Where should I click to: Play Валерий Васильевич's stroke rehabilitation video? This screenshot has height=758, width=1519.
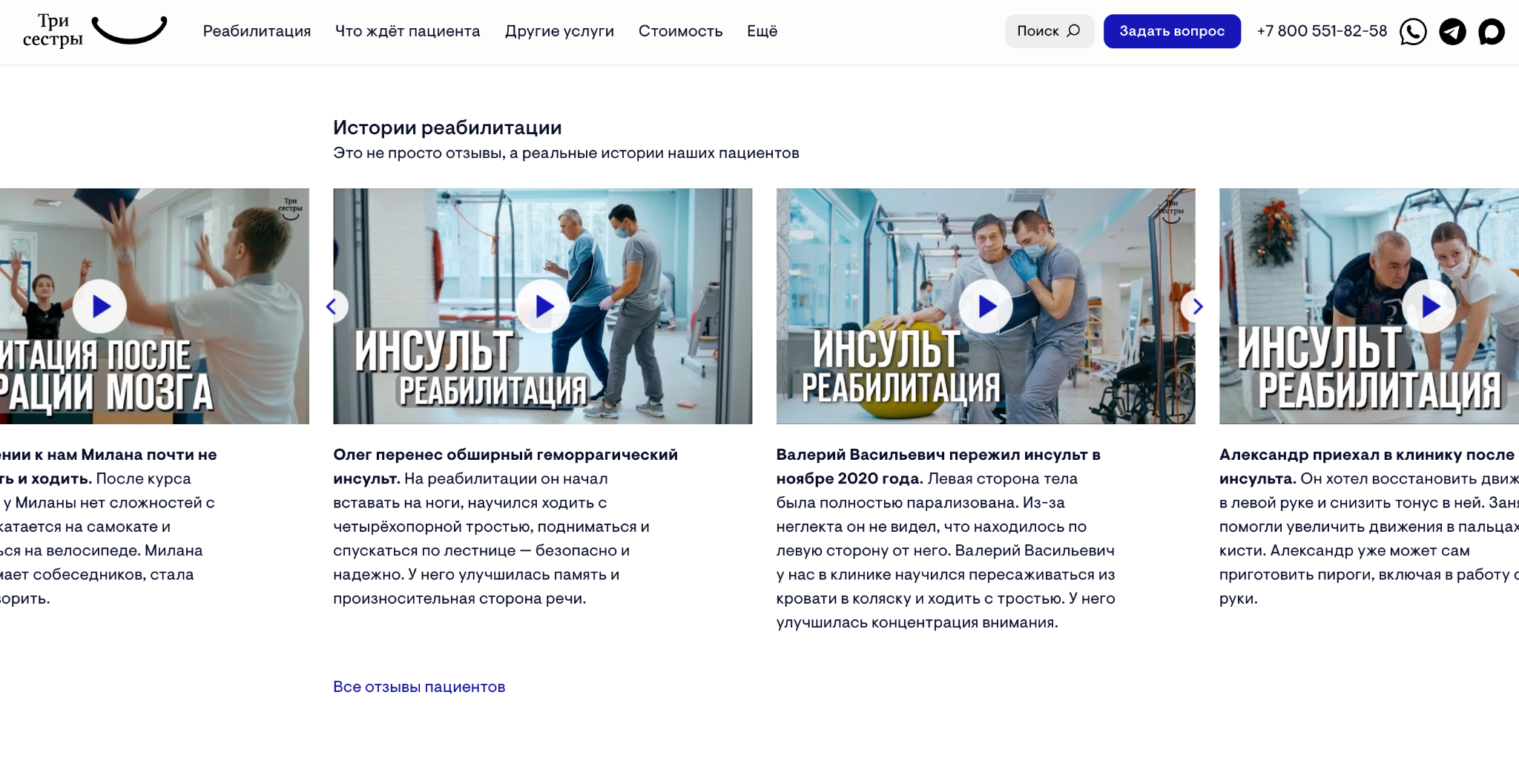[x=986, y=306]
